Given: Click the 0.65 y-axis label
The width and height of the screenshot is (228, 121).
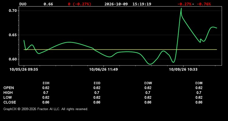Looking at the screenshot, I should [x=13, y=35].
